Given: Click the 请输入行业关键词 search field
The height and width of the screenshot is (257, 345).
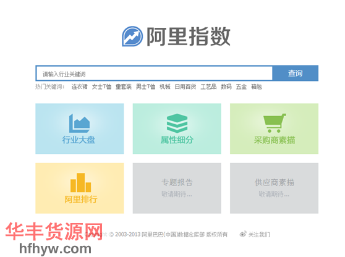Looking at the screenshot, I should pyautogui.click(x=154, y=74).
